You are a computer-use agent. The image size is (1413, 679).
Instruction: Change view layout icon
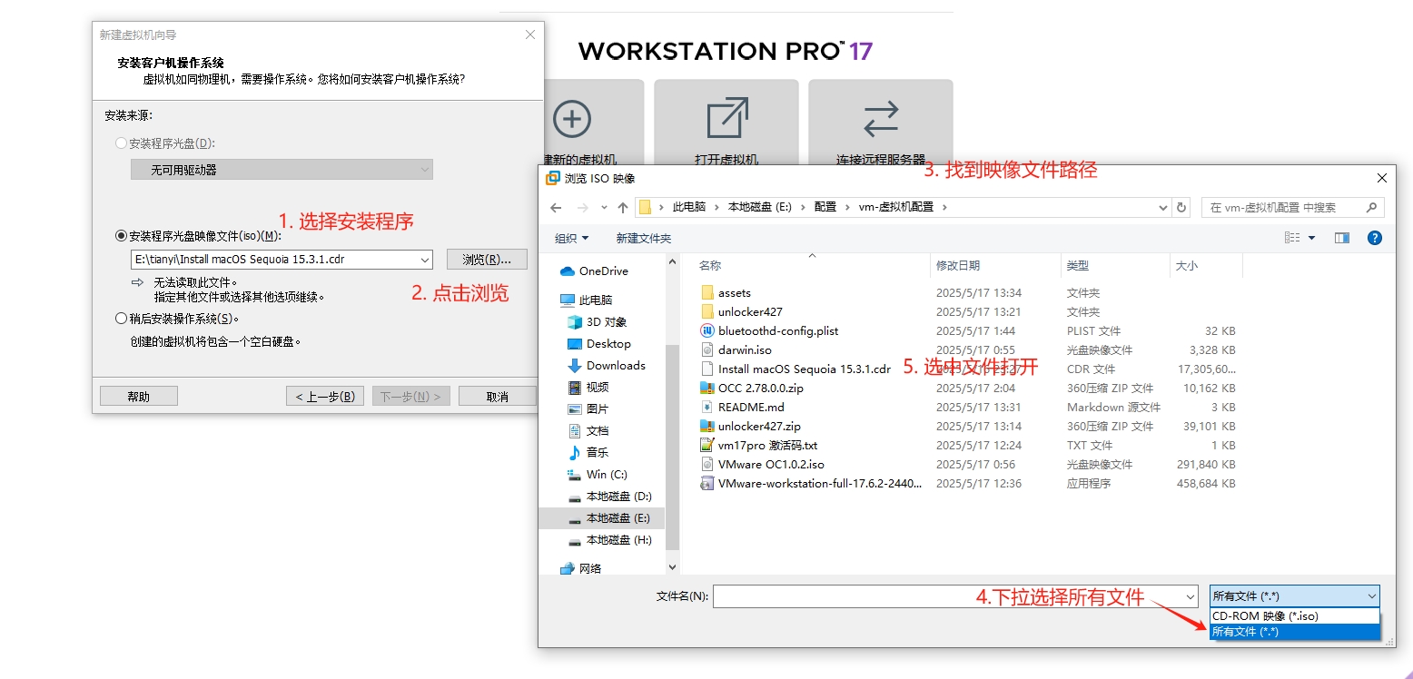(x=1292, y=238)
